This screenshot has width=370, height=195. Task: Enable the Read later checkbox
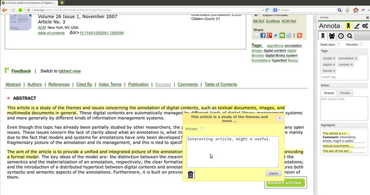pyautogui.click(x=339, y=44)
